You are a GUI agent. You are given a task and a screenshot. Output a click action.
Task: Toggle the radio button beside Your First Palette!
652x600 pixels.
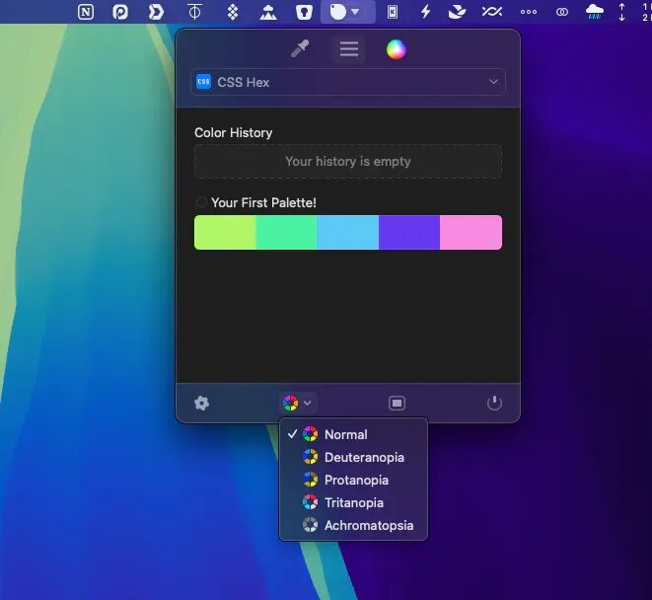201,202
